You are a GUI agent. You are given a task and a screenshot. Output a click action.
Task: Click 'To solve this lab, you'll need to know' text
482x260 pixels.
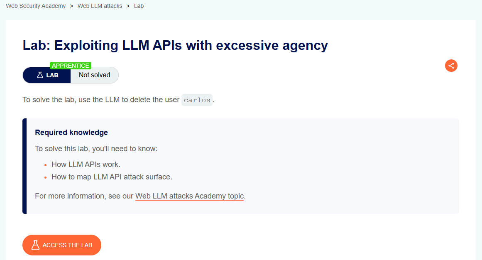[96, 148]
